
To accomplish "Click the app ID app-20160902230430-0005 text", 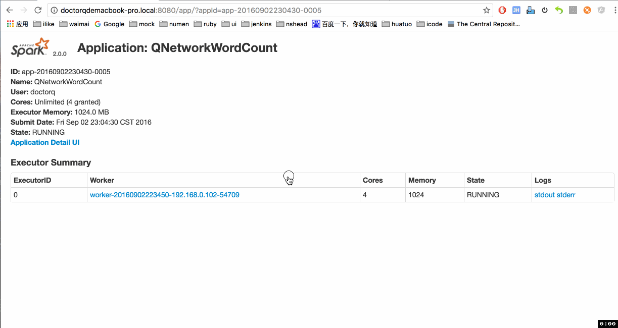I will [66, 72].
